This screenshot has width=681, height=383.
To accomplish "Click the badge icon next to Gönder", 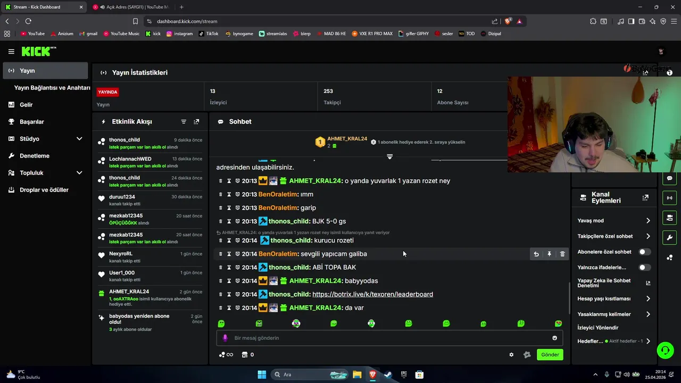I will click(x=527, y=355).
